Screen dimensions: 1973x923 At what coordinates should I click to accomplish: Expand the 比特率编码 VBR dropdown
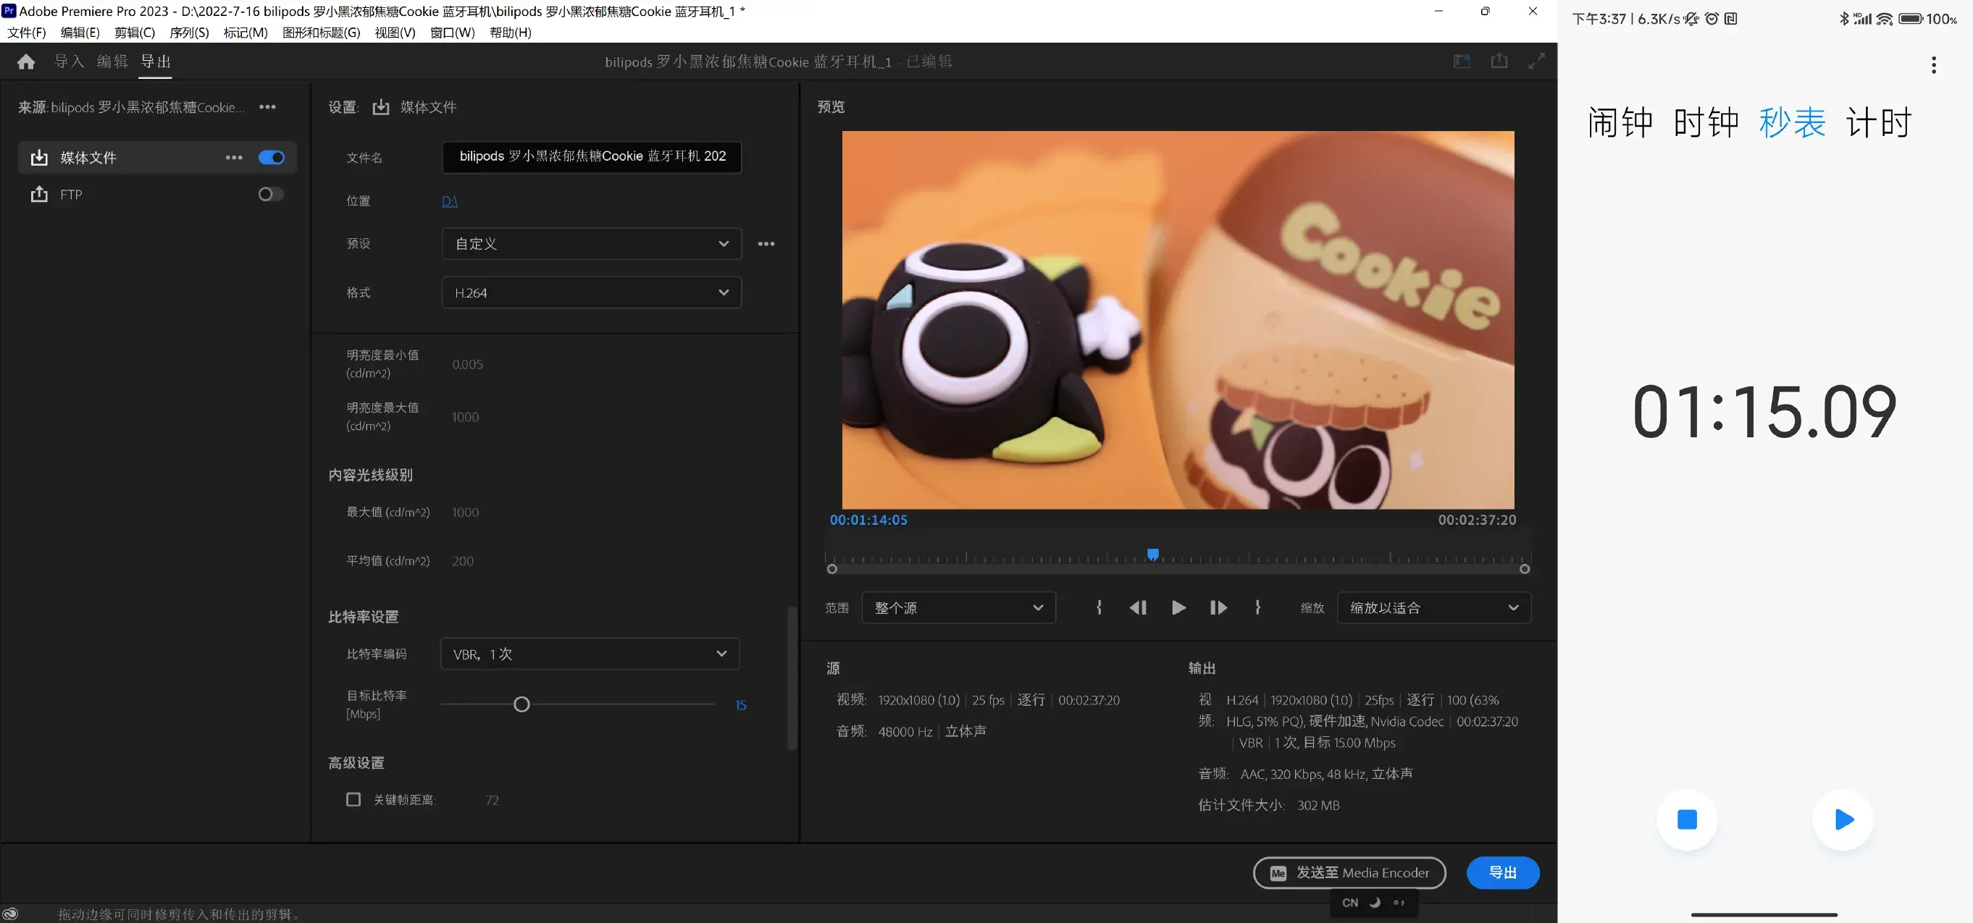tap(590, 654)
